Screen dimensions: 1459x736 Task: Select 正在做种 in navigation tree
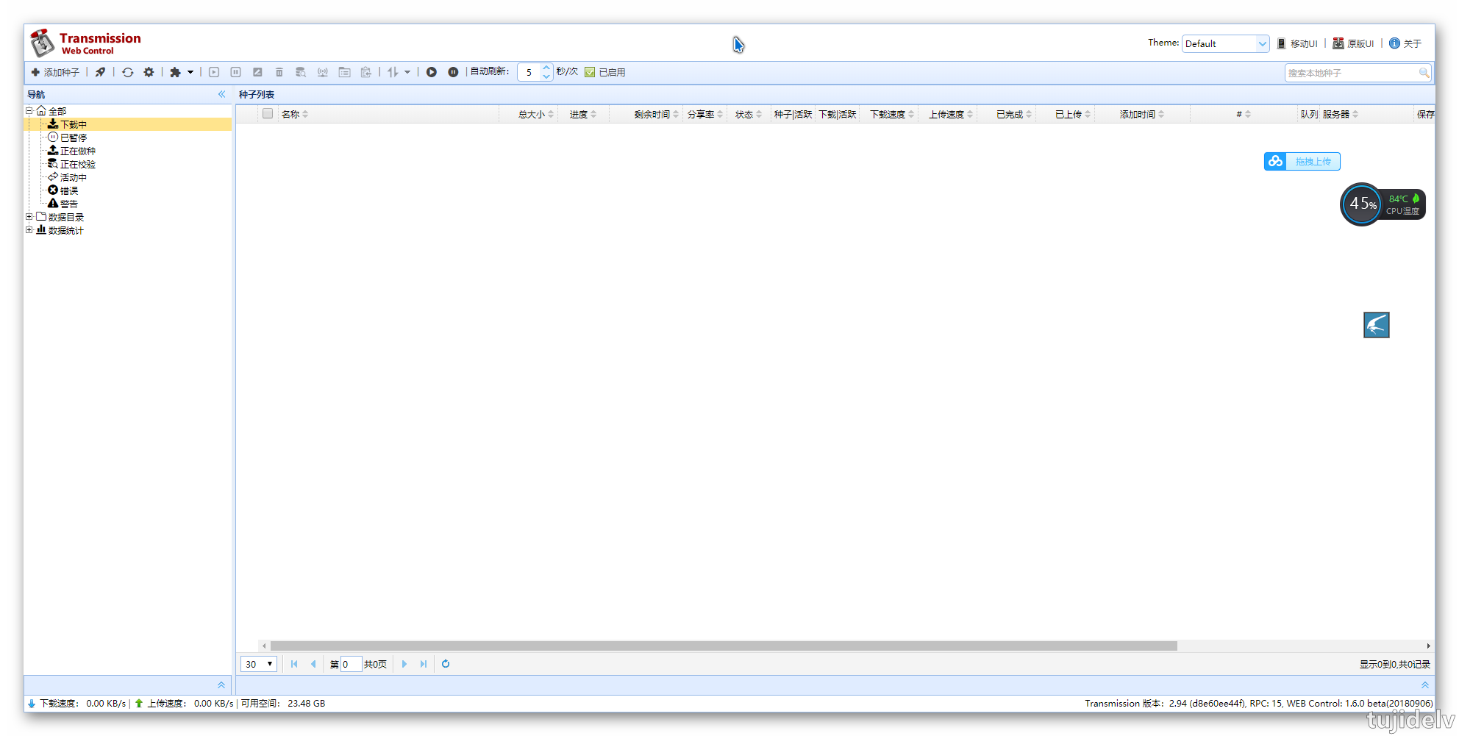coord(77,151)
